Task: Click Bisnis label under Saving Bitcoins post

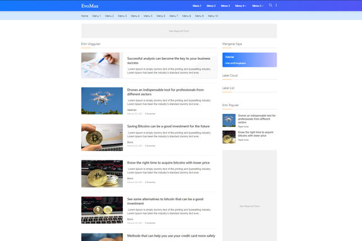Action: pos(130,142)
